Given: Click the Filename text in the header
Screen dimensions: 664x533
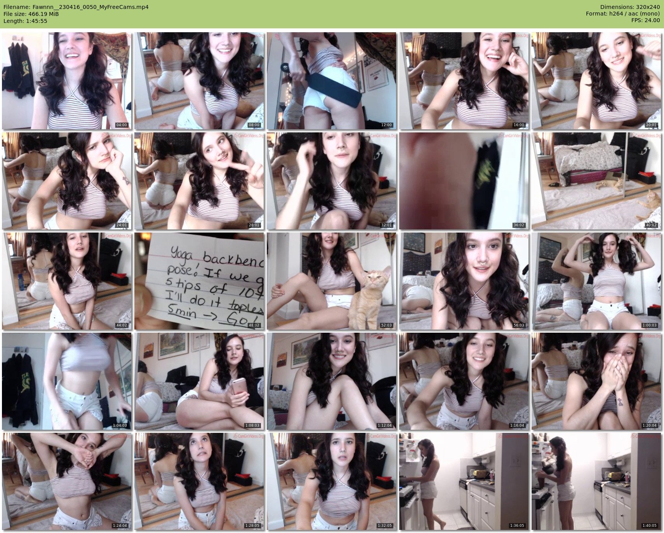Looking at the screenshot, I should click(x=76, y=7).
